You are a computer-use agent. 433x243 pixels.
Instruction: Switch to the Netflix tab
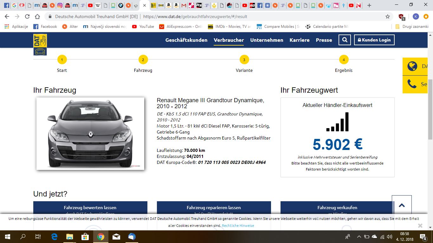tap(359, 5)
